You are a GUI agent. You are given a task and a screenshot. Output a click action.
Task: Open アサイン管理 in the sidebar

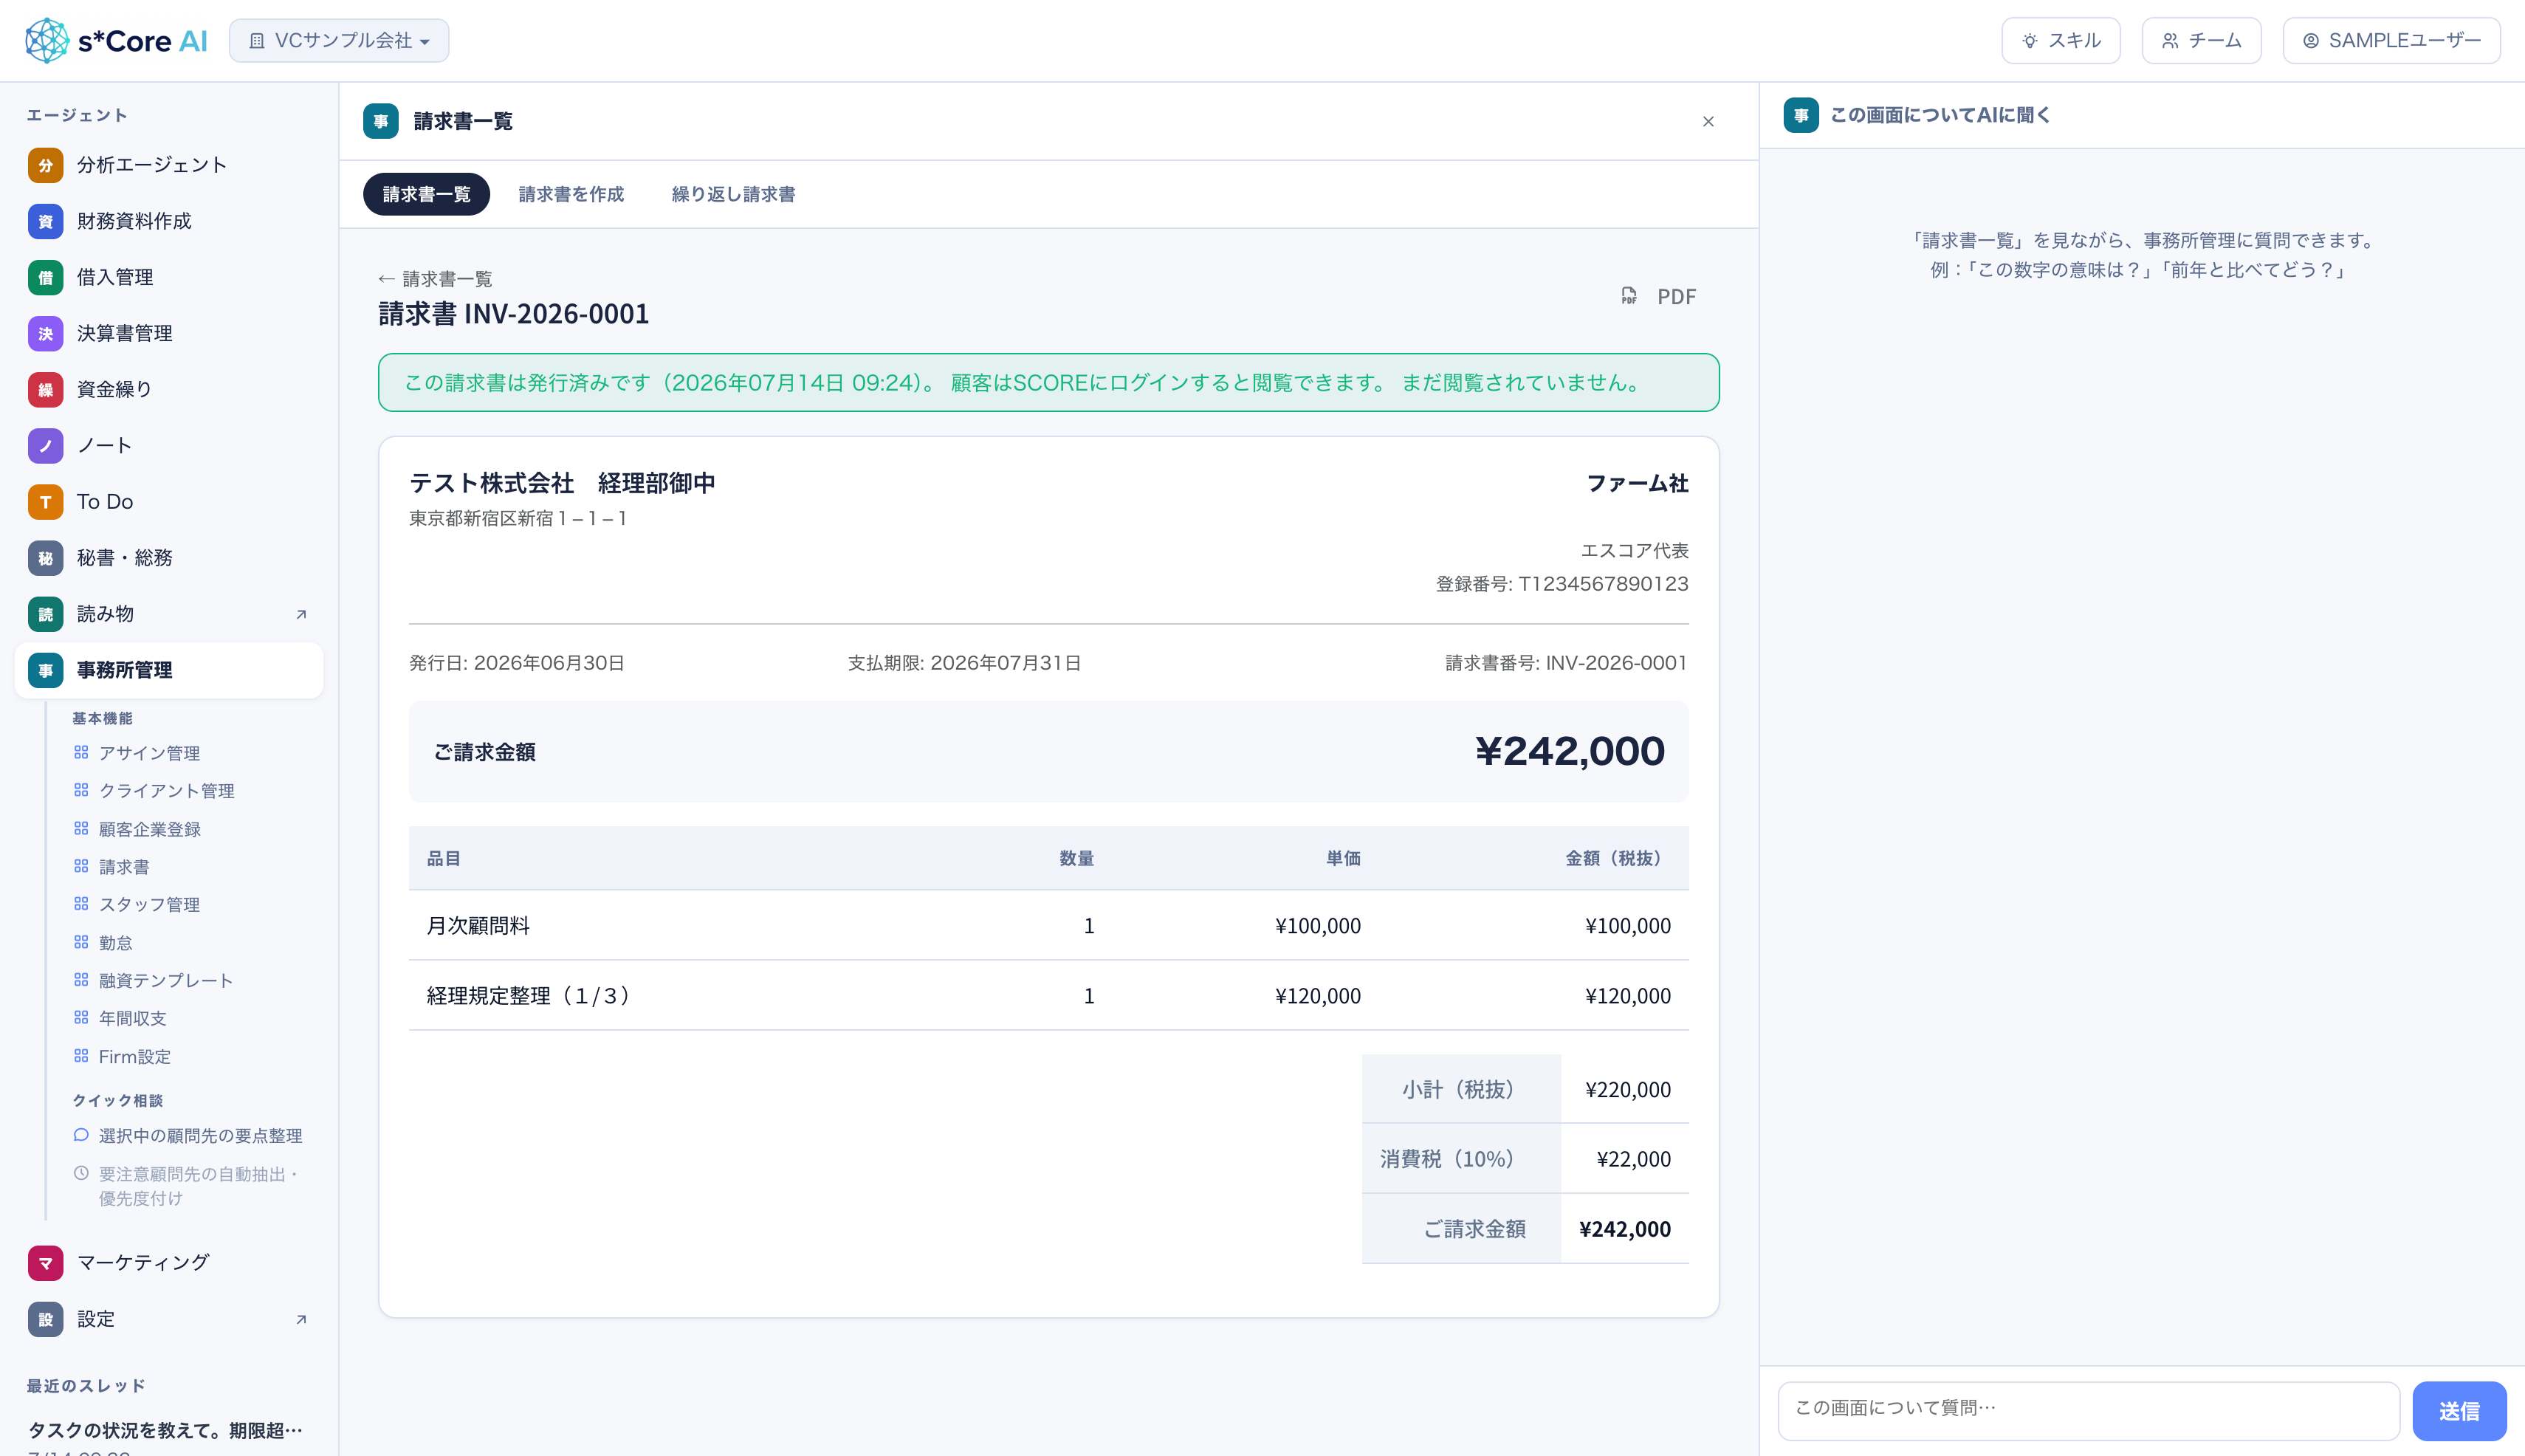coord(149,753)
